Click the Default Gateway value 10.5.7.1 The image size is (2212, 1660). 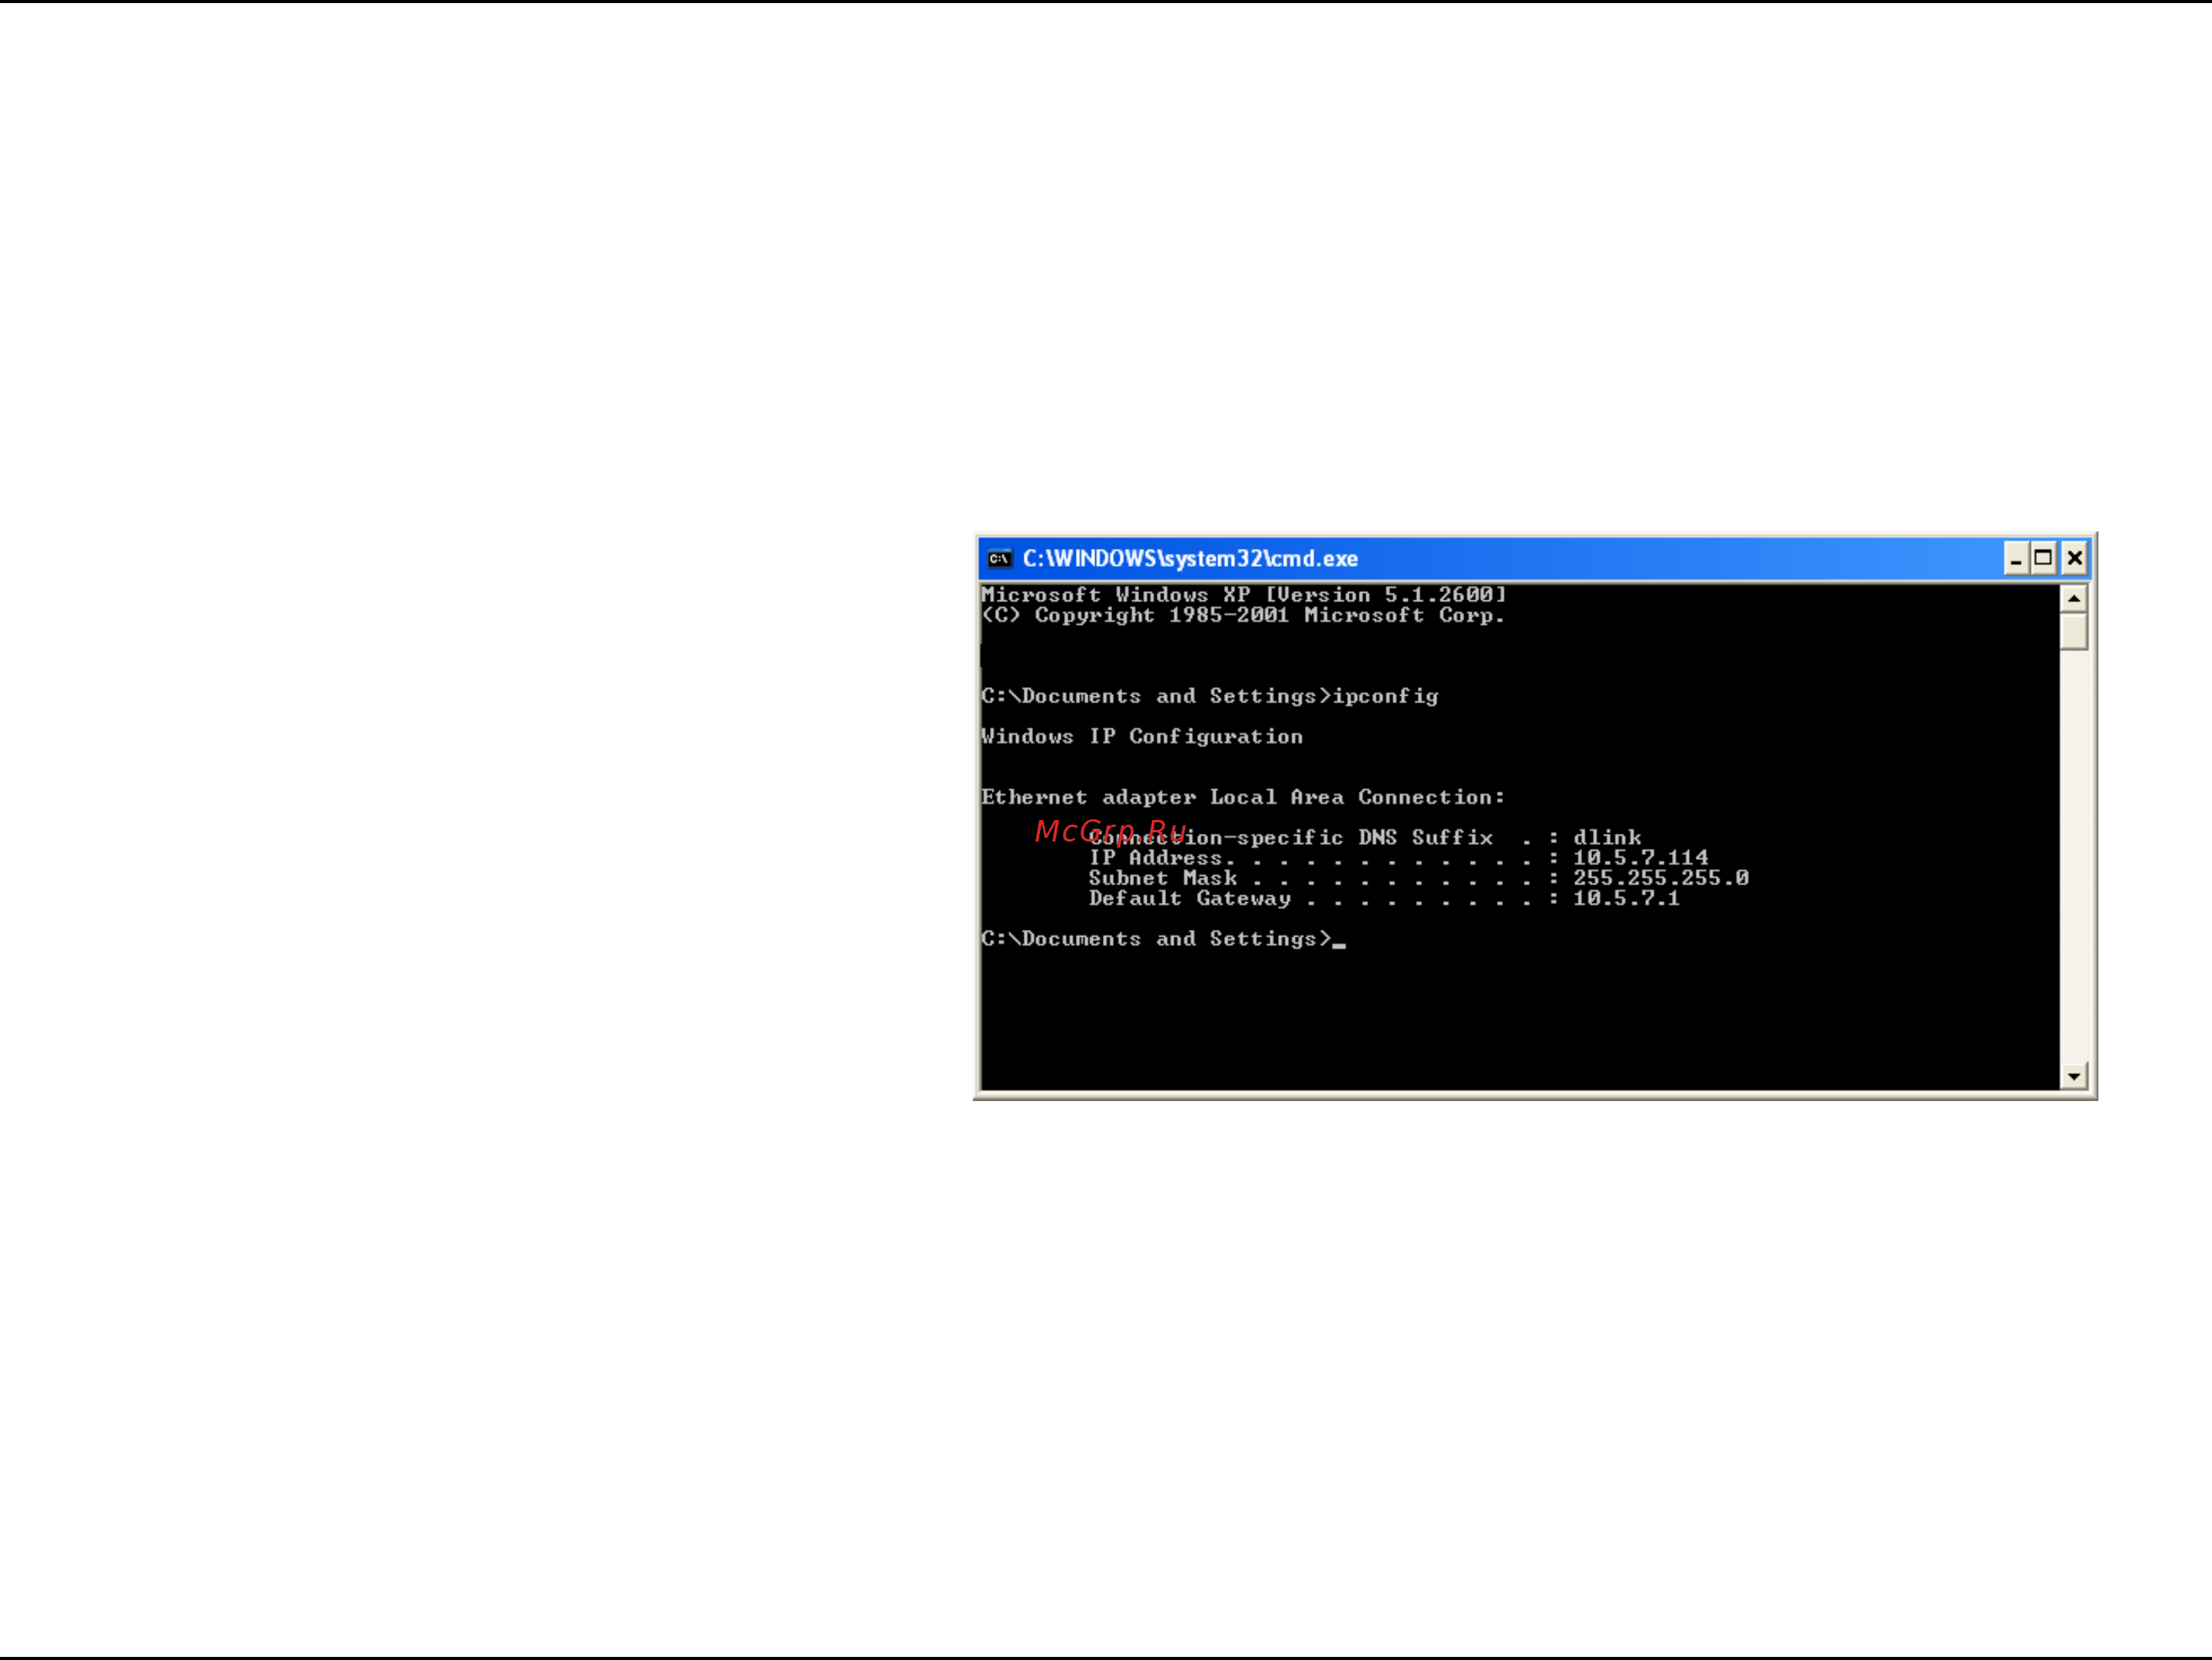click(x=1626, y=898)
